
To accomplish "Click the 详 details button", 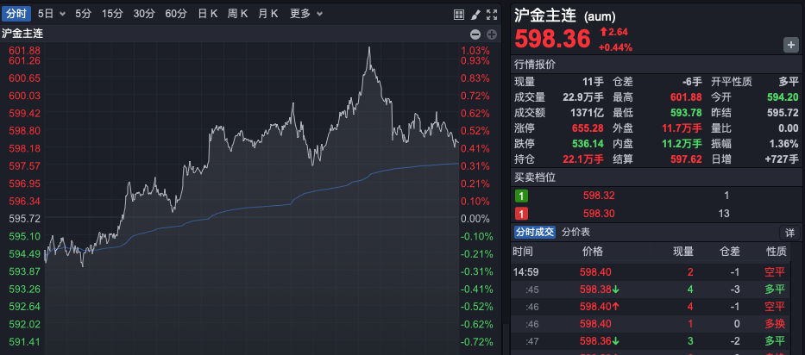I will tap(789, 233).
